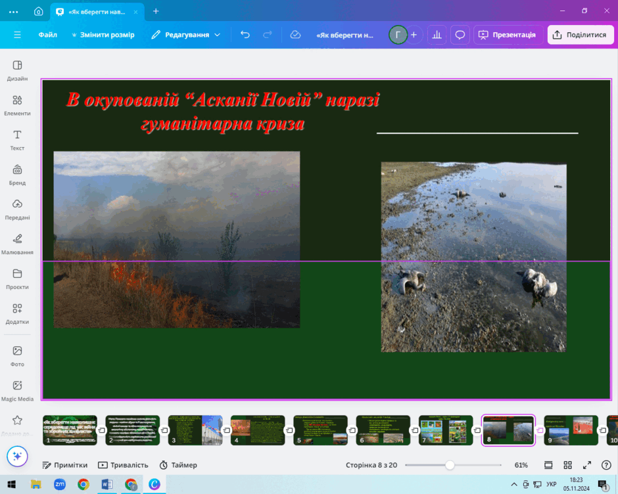Select the «Як вберегти нав... browser tab
The height and width of the screenshot is (494, 618).
click(97, 12)
